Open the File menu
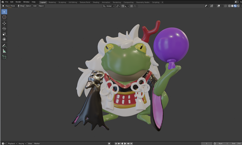 coord(7,2)
